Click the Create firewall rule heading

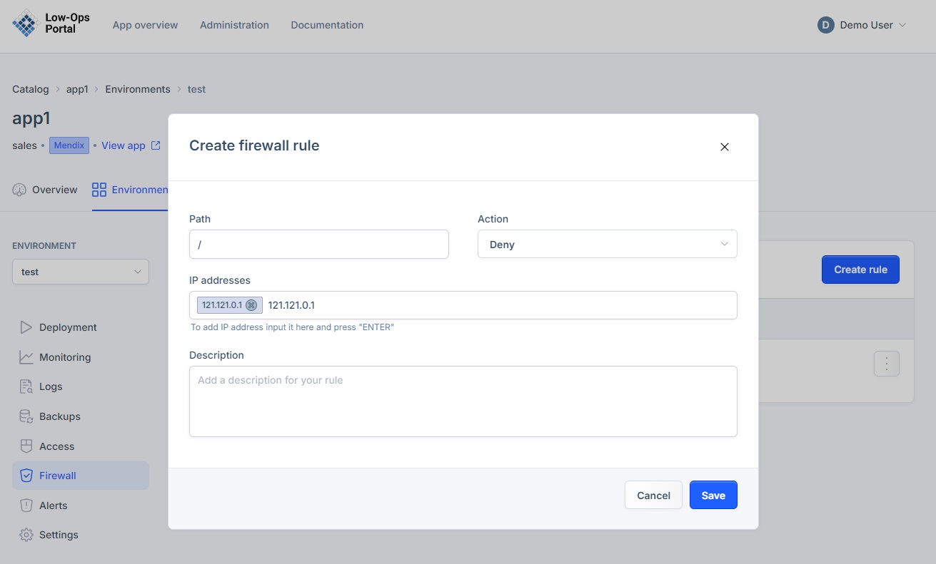point(254,145)
